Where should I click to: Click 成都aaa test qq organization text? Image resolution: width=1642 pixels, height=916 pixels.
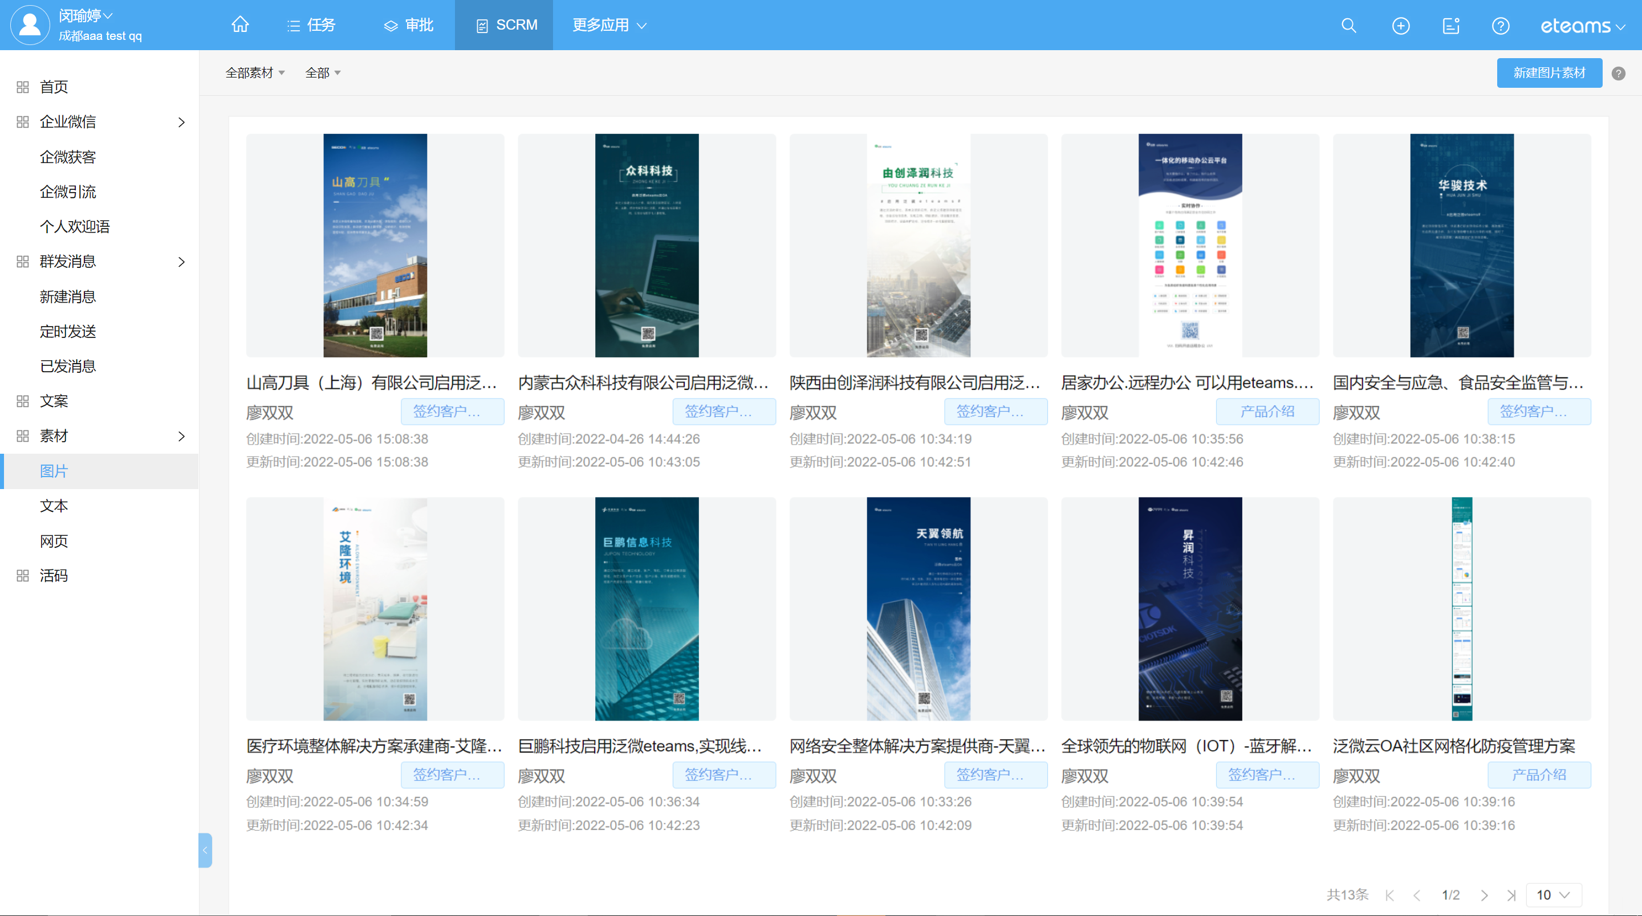coord(100,36)
